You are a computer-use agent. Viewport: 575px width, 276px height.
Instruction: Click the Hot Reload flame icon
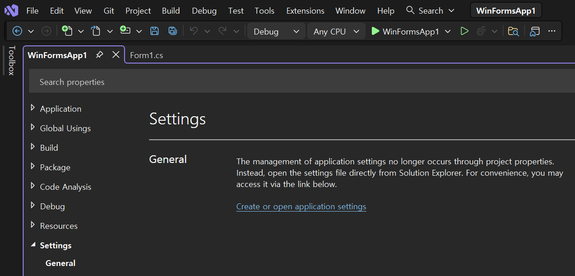(x=481, y=31)
